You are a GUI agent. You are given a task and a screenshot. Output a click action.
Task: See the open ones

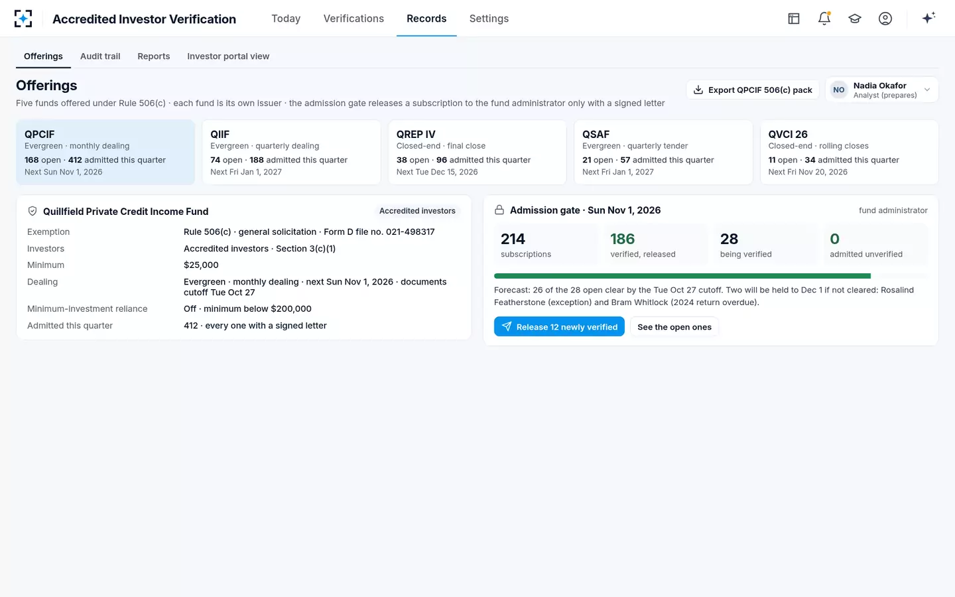(674, 327)
